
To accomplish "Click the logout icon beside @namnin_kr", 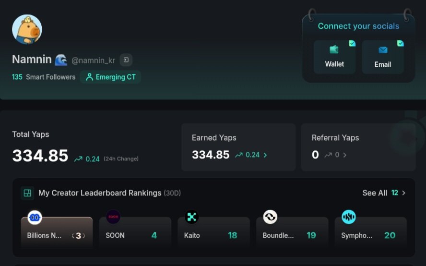I will [126, 60].
